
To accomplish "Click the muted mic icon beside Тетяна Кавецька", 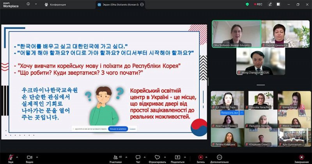I will click(x=213, y=144).
